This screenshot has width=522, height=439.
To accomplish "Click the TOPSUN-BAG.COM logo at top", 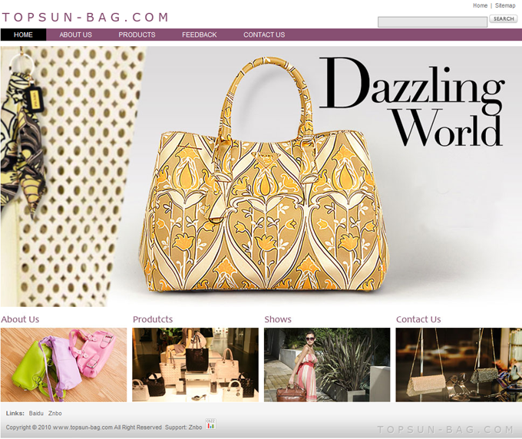I will tap(85, 17).
